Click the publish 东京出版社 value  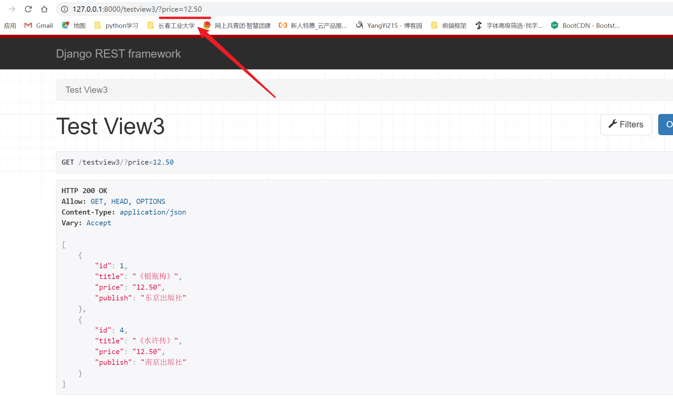coord(163,298)
